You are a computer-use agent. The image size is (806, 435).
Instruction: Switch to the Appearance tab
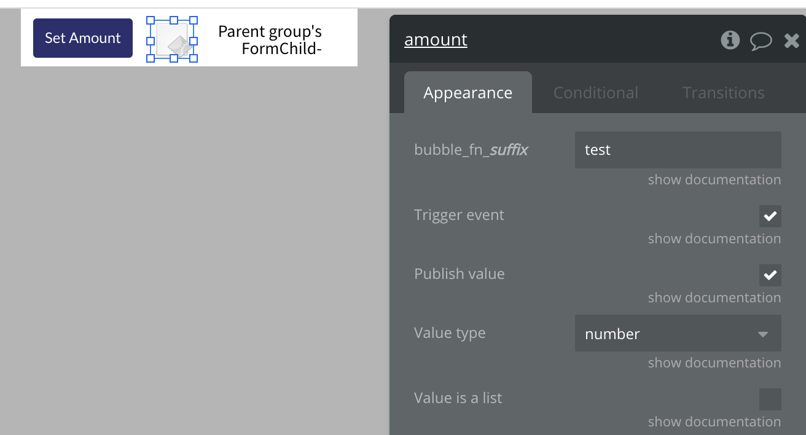click(468, 93)
